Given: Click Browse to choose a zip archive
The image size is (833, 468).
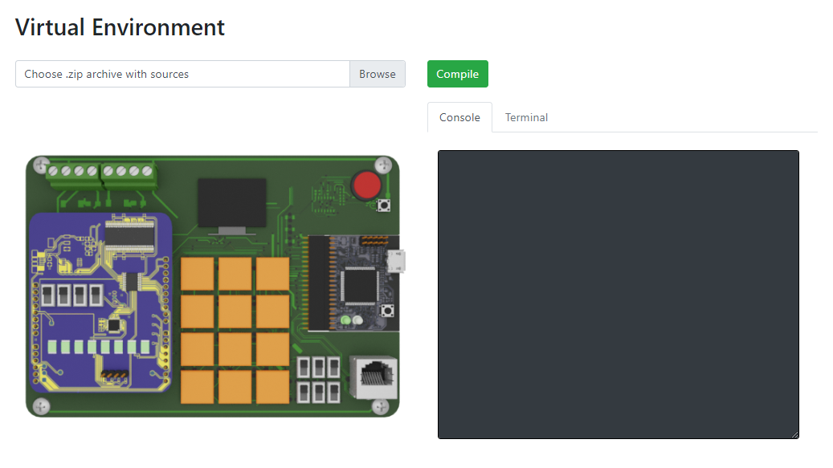Looking at the screenshot, I should point(377,73).
